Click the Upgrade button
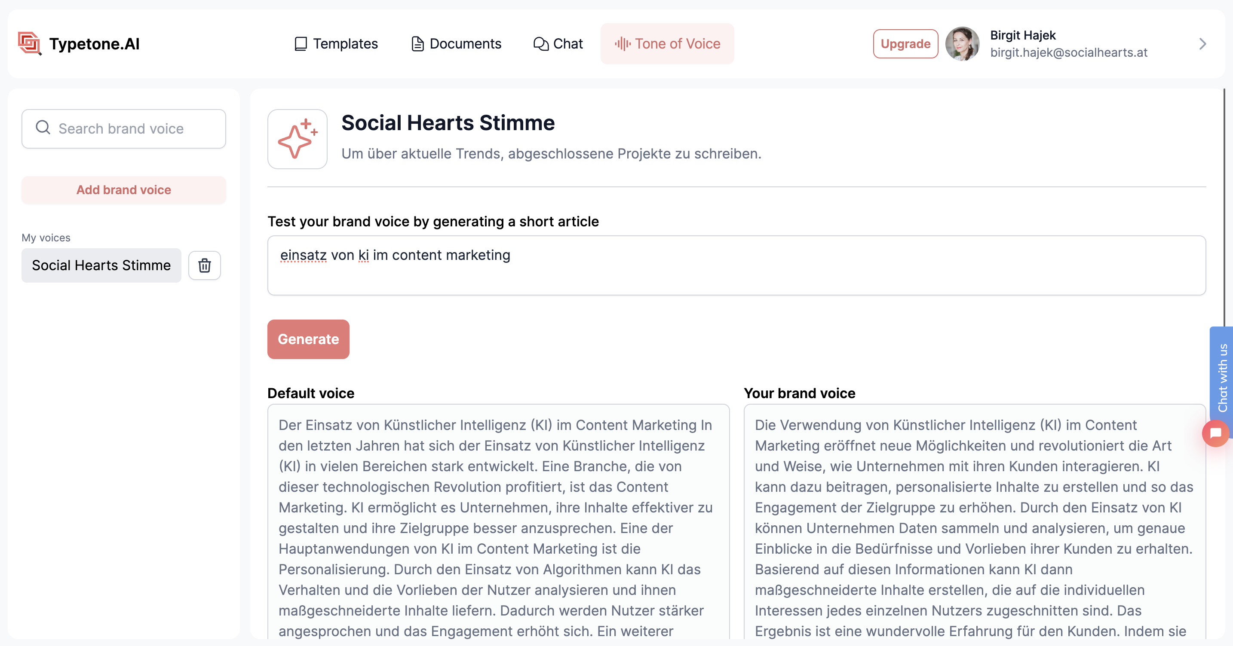1233x646 pixels. click(905, 44)
